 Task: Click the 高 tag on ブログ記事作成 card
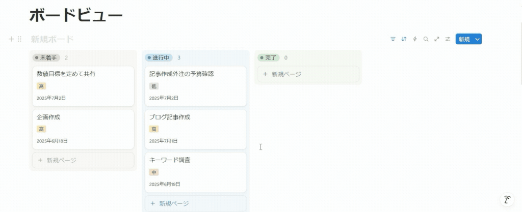pos(154,129)
